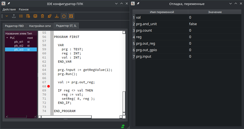Select the 'prg.count' variable cell
The image size is (244, 129).
(162, 30)
